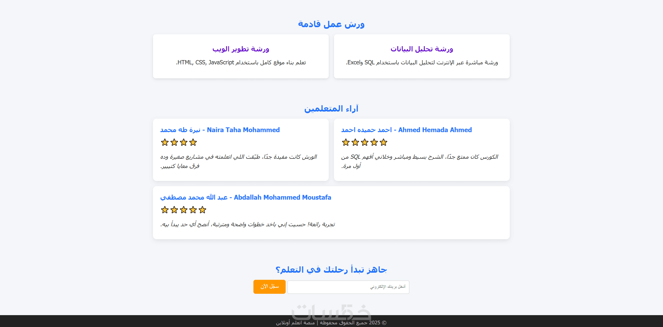Click the آراء المتعلمين section heading
Viewport: 663px width, 327px height.
pos(331,109)
